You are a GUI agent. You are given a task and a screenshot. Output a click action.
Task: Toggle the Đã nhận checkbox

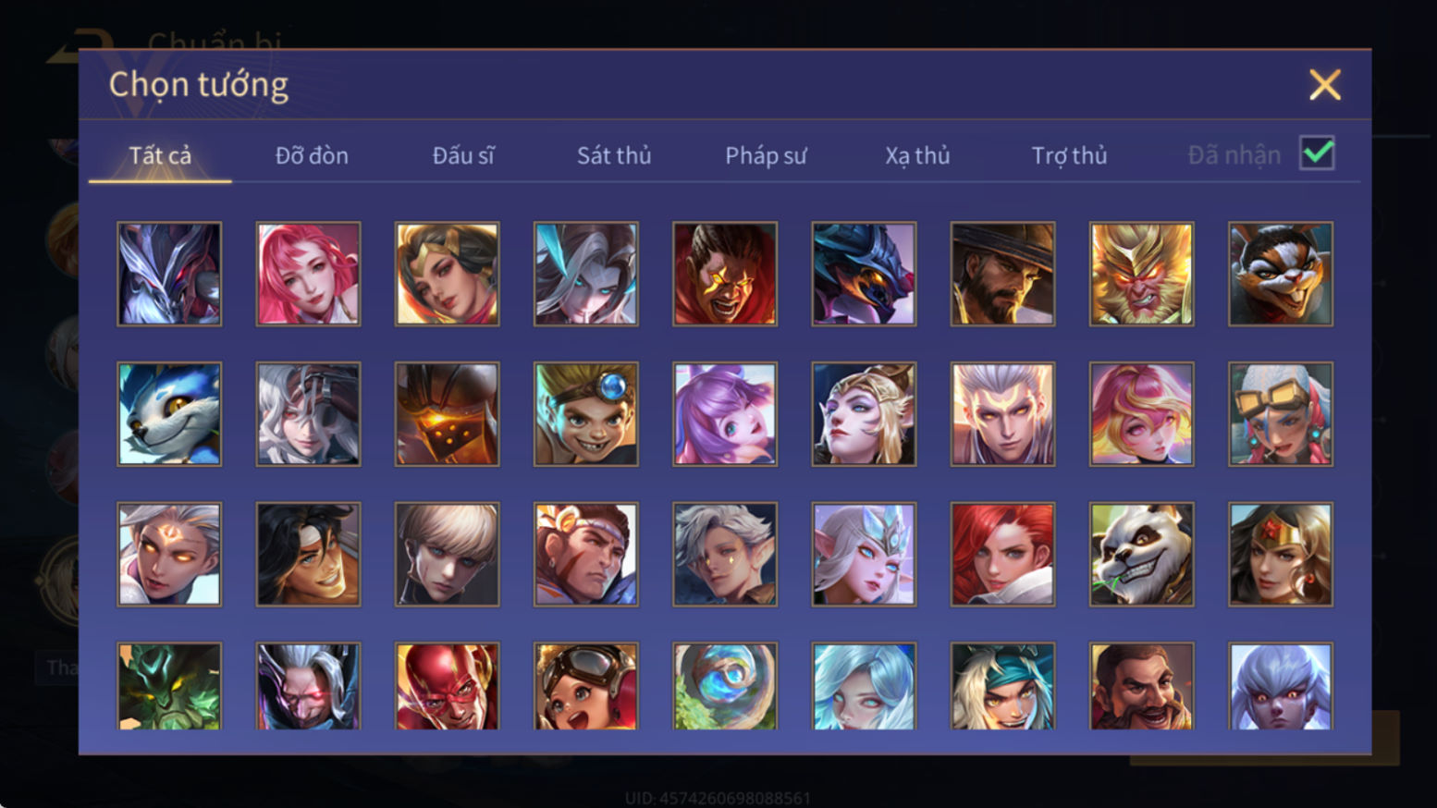(x=1317, y=153)
